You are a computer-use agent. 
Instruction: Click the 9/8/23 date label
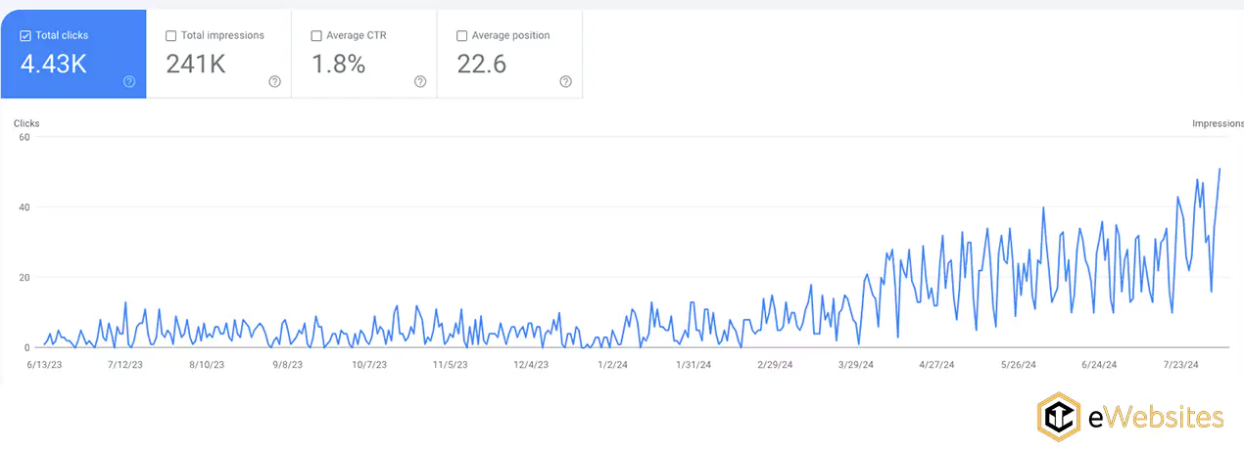pyautogui.click(x=287, y=365)
